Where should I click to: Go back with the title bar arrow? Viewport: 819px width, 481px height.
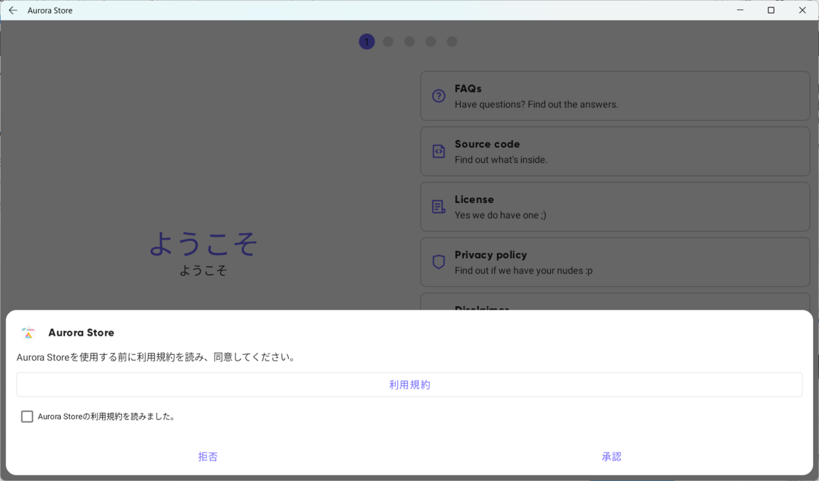(x=13, y=10)
